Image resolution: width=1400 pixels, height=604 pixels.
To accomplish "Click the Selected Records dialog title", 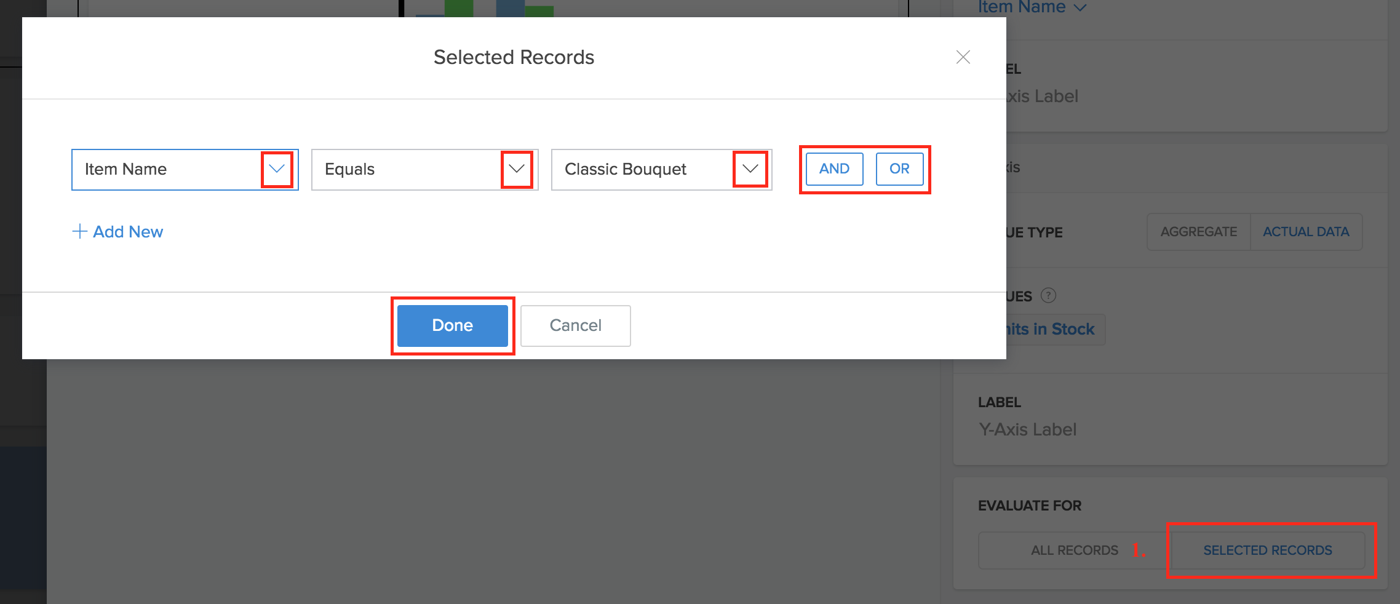I will tap(514, 57).
